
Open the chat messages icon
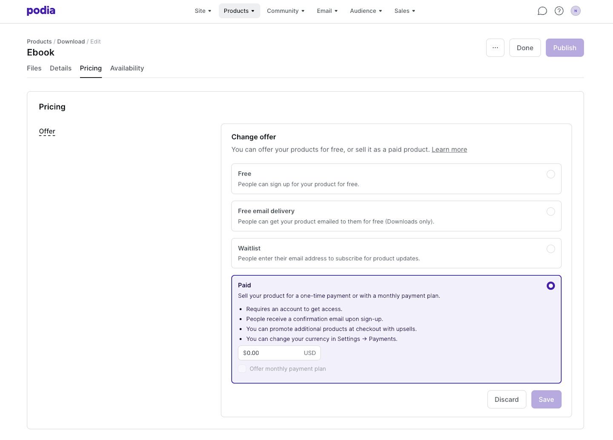point(542,11)
